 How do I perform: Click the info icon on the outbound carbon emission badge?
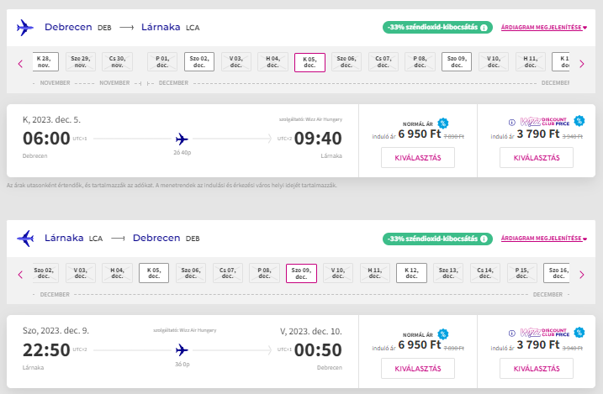484,28
